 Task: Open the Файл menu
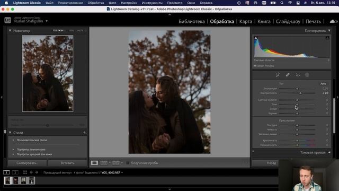(x=49, y=3)
